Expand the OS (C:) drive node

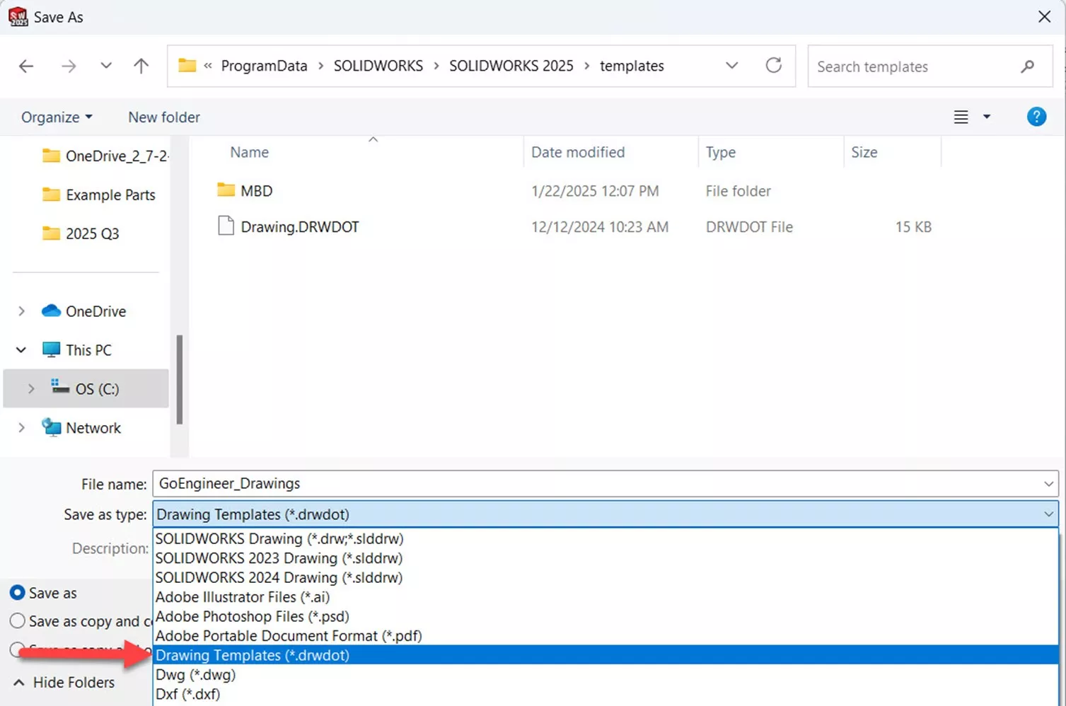point(30,388)
